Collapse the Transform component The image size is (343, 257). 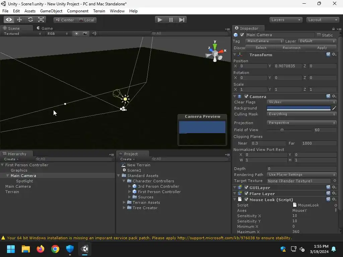pyautogui.click(x=235, y=55)
